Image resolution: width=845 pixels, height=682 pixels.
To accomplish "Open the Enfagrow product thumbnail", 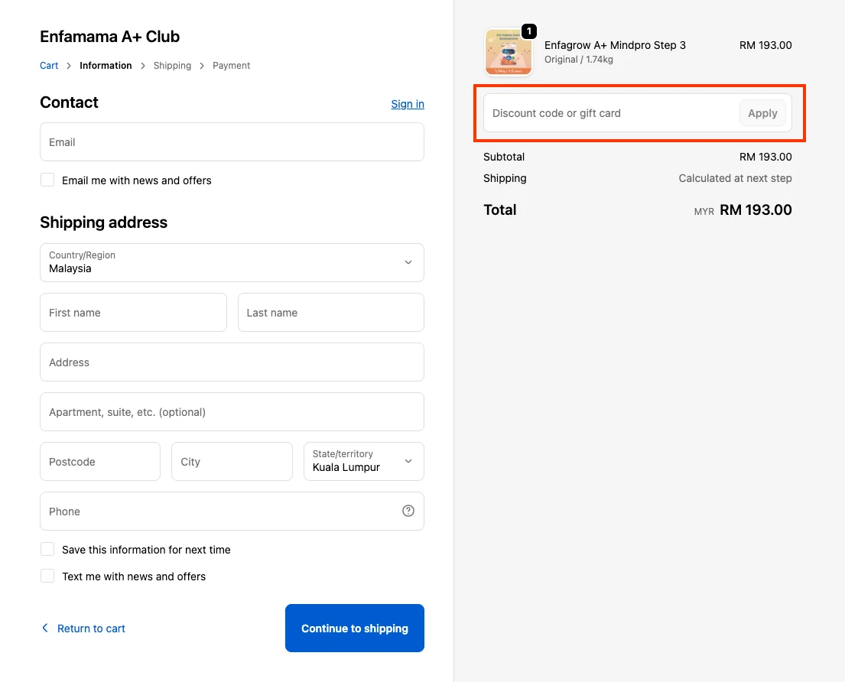I will pos(509,52).
